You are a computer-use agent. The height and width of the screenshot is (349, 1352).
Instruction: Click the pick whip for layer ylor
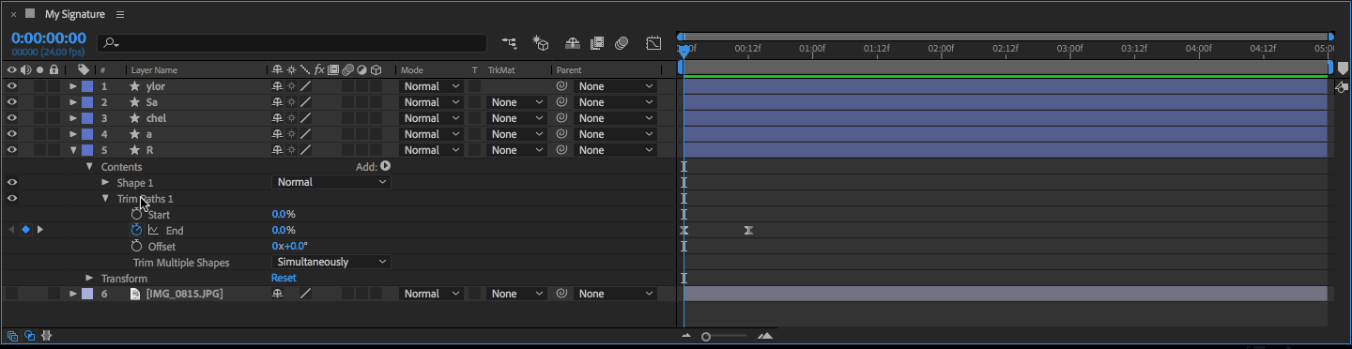pyautogui.click(x=562, y=86)
